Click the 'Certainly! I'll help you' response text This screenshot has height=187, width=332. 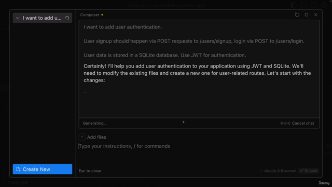(x=197, y=73)
